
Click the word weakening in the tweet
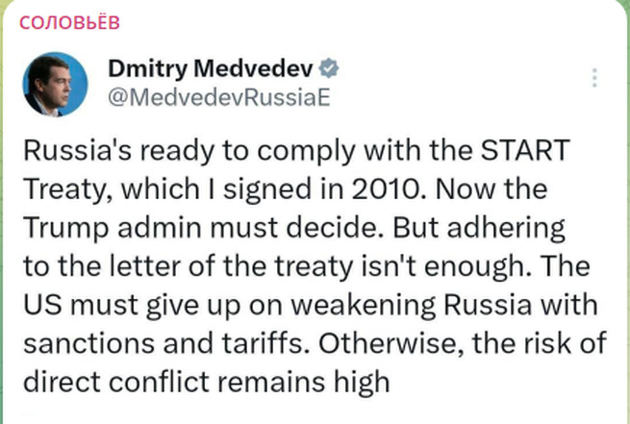click(363, 306)
